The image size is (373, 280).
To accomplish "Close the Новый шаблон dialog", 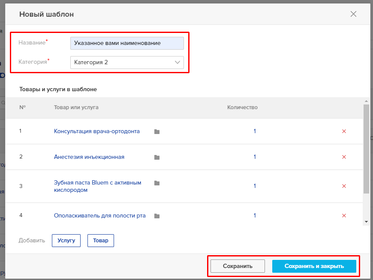I will coord(353,14).
